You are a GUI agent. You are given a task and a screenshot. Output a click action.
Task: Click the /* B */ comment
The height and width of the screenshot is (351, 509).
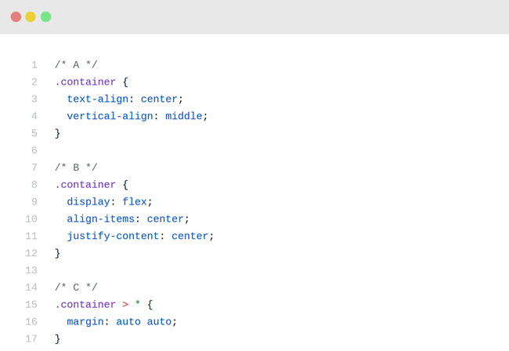(76, 167)
